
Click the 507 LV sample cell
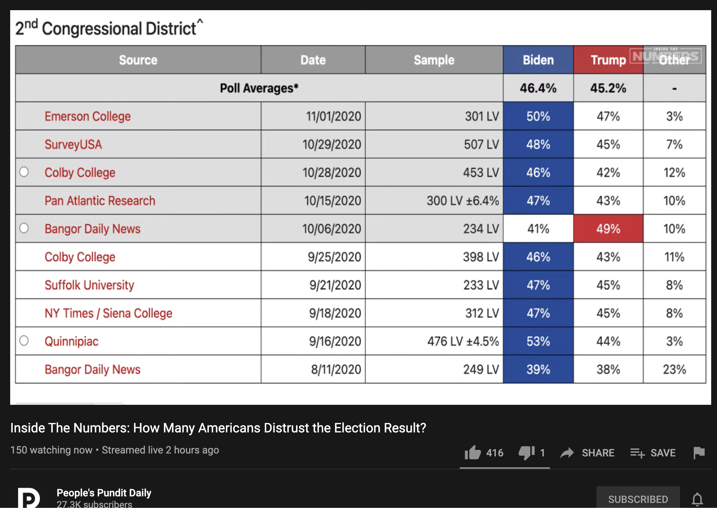(x=434, y=144)
